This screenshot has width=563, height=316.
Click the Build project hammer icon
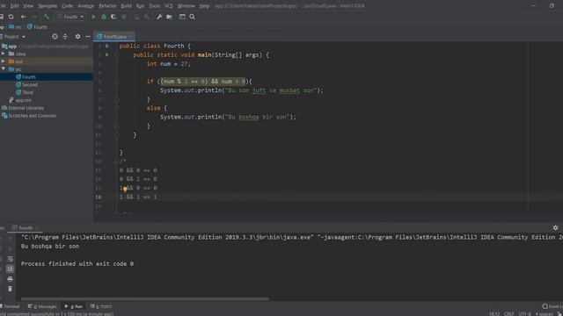point(47,17)
